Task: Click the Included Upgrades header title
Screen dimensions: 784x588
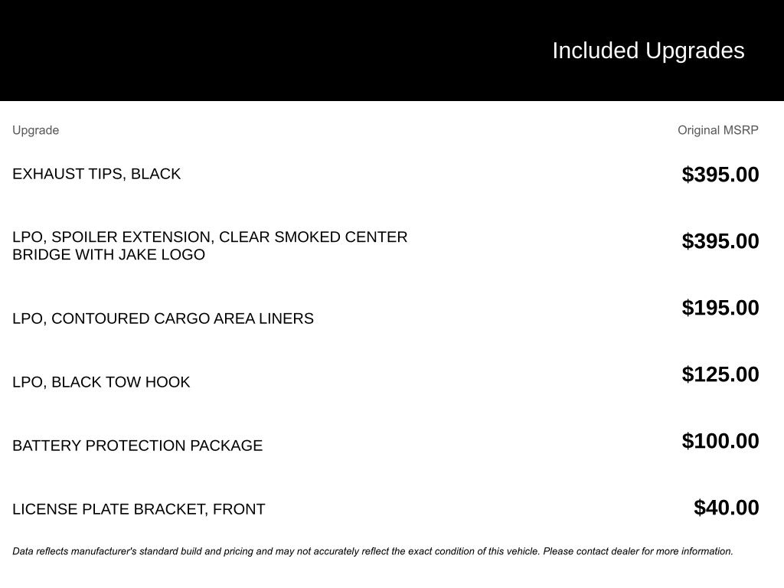Action: (x=648, y=51)
